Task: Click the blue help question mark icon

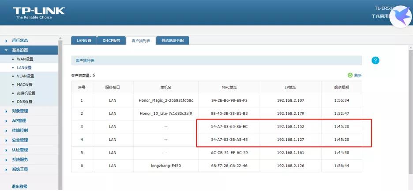Action: pyautogui.click(x=375, y=61)
